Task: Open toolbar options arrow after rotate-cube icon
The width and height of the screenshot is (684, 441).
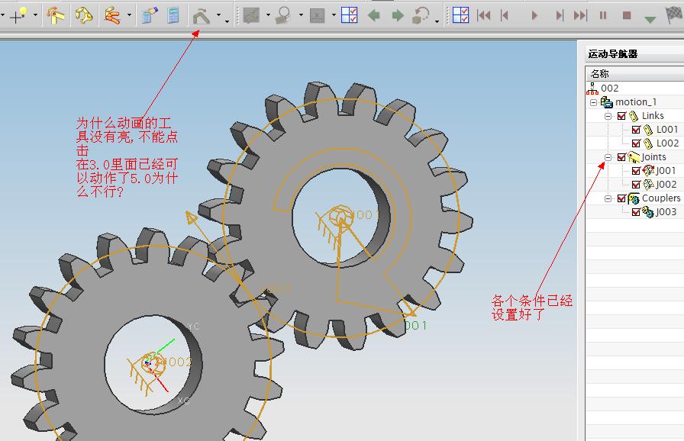Action: coord(437,21)
